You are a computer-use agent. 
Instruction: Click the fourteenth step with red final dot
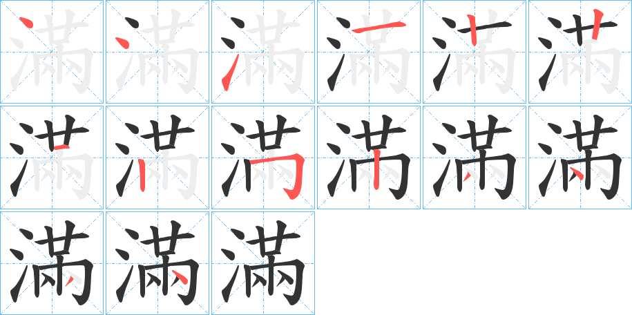click(x=157, y=263)
